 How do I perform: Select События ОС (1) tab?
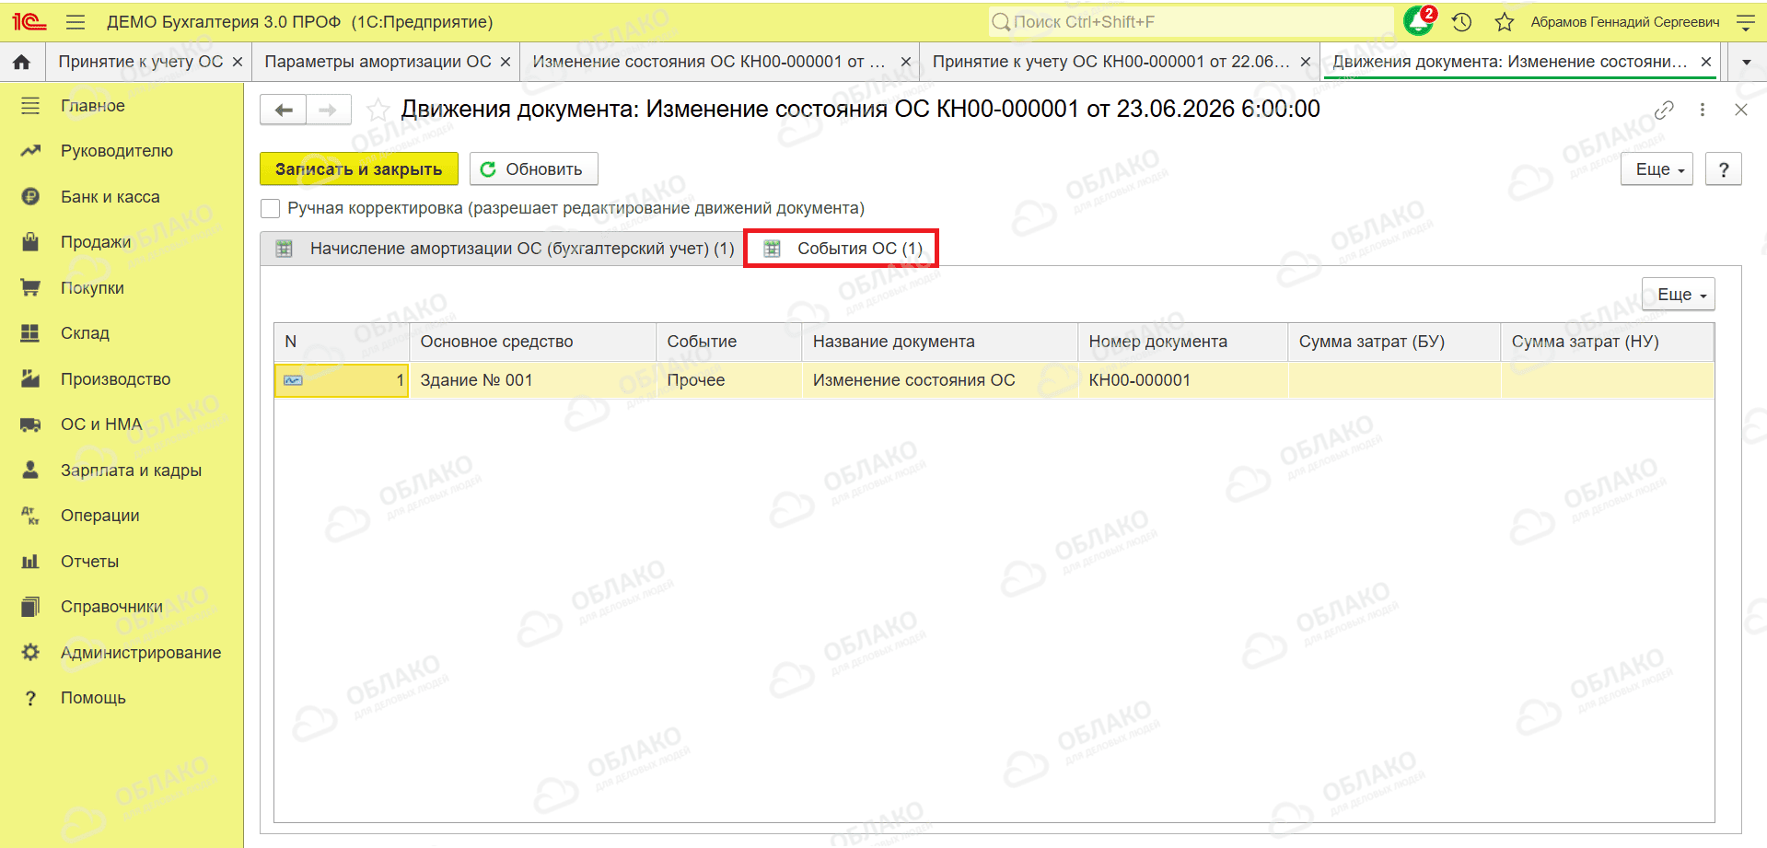(842, 249)
